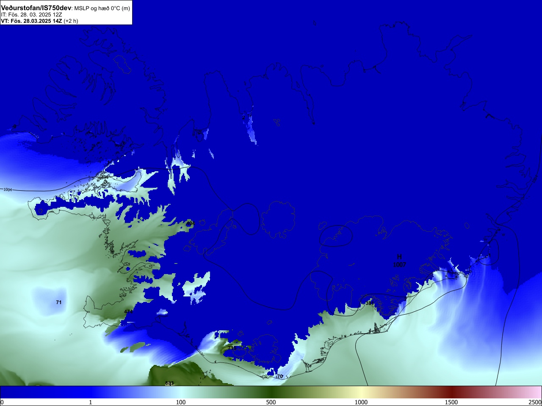The height and width of the screenshot is (406, 542).
Task: Click the '0' legend tick label
Action: coord(2,402)
